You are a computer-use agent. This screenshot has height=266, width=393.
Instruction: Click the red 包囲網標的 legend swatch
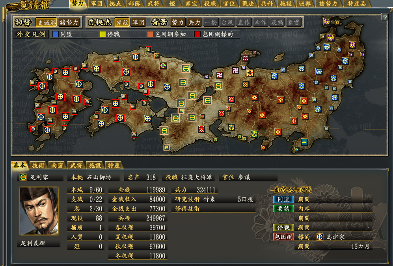tap(197, 34)
